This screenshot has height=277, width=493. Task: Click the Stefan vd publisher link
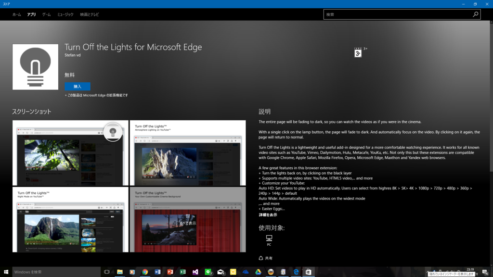[73, 55]
